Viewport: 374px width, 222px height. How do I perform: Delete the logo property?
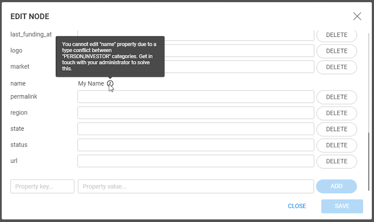pos(337,51)
